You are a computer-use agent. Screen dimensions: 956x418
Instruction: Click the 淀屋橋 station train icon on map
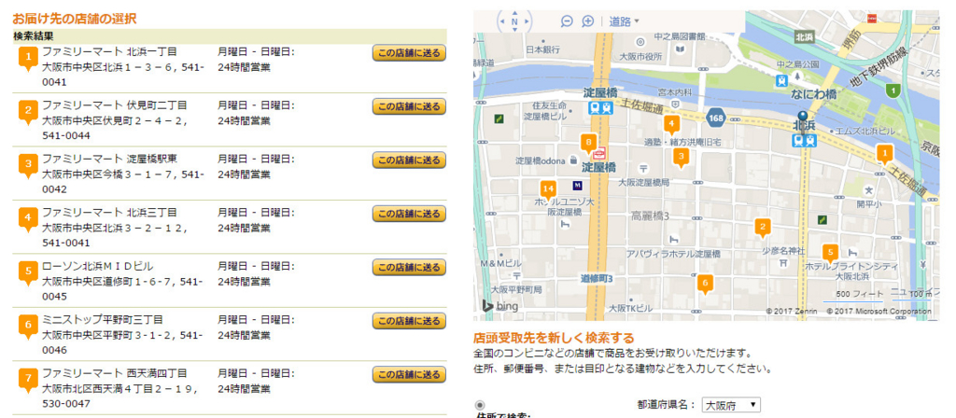[x=600, y=108]
